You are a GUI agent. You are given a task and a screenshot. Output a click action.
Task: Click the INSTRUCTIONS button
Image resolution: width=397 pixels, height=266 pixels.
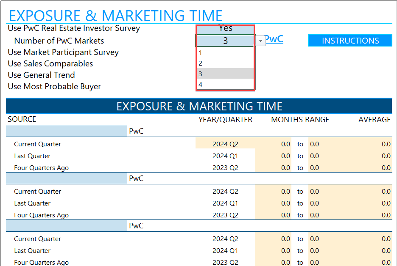[x=350, y=41]
